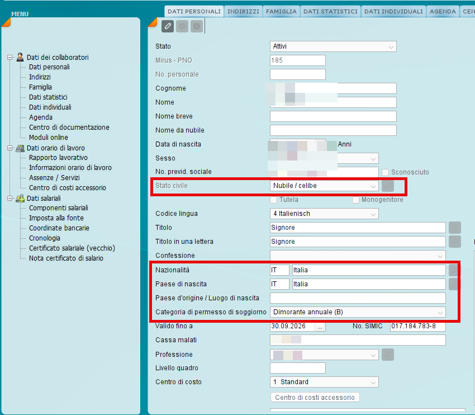Viewport: 475px width, 415px height.
Task: Click the magnifier beside Titolo in una lettera
Action: [x=455, y=241]
